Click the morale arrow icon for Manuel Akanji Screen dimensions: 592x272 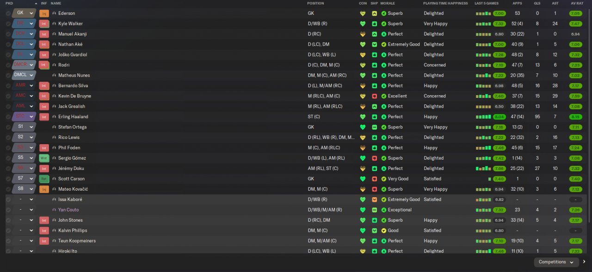pyautogui.click(x=384, y=34)
